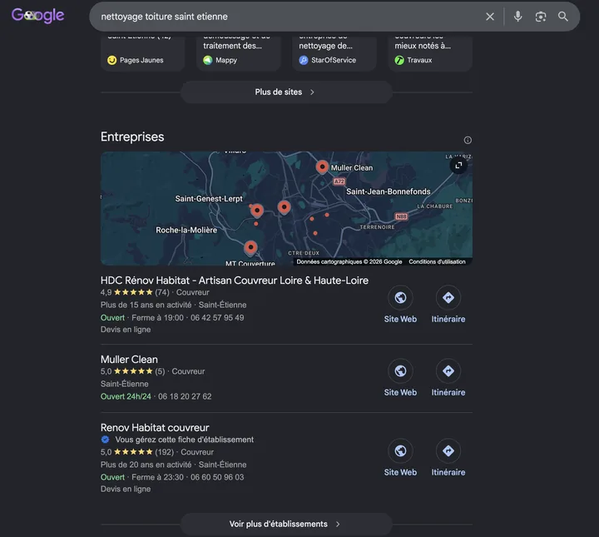Click 'Vous gérez cette fiche d'établissement'
599x537 pixels.
click(x=184, y=440)
